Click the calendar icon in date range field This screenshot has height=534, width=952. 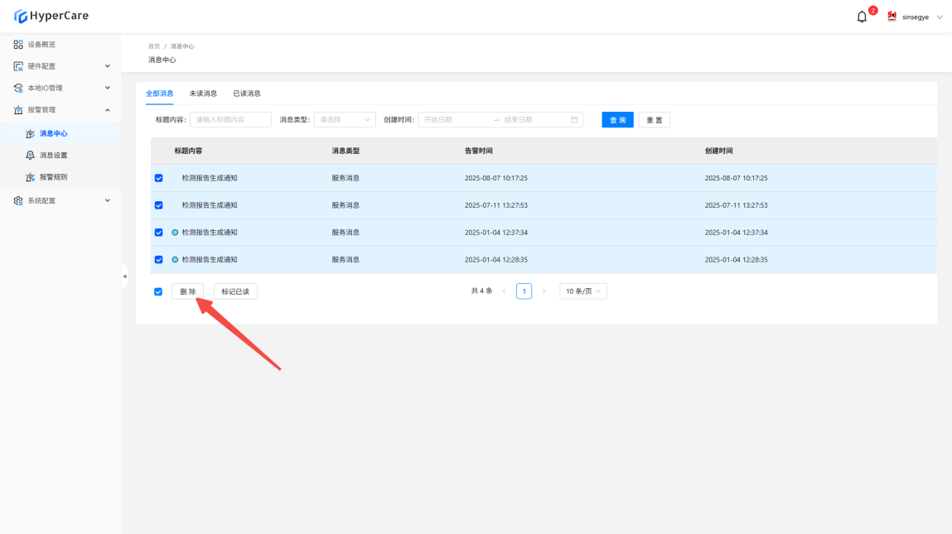(x=574, y=120)
